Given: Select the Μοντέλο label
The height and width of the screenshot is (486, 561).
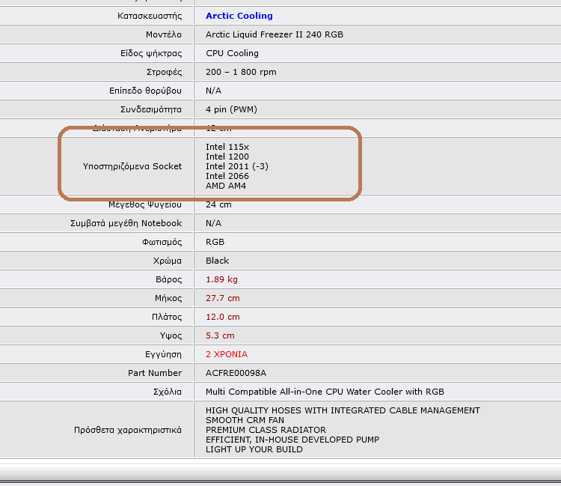Looking at the screenshot, I should [164, 34].
